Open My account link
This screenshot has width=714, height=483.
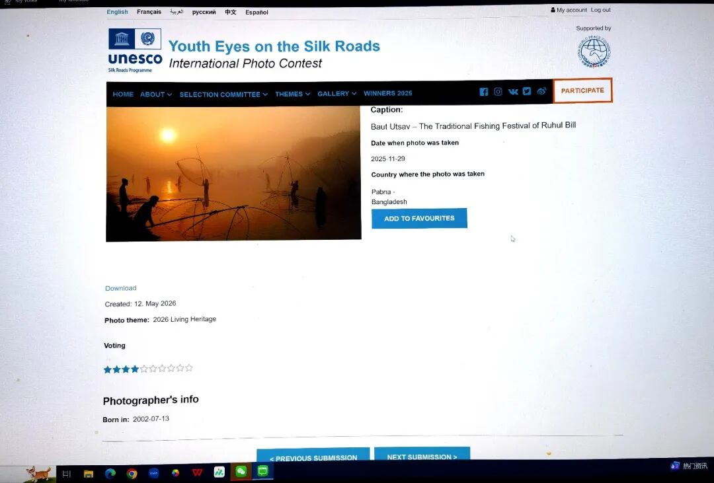point(569,10)
